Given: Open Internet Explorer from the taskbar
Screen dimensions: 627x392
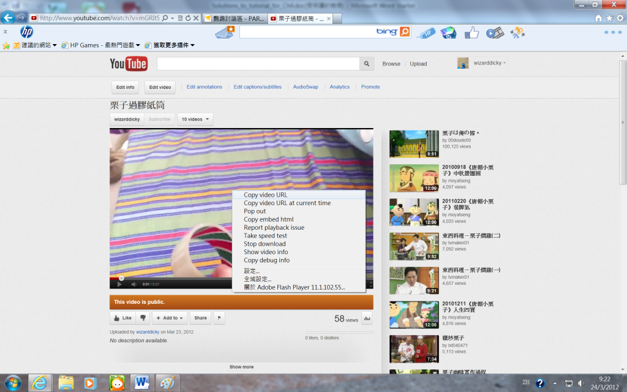Looking at the screenshot, I should (39, 383).
